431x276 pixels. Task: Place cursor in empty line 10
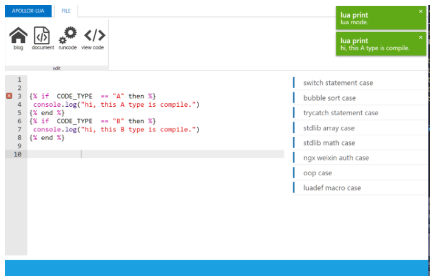[152, 155]
